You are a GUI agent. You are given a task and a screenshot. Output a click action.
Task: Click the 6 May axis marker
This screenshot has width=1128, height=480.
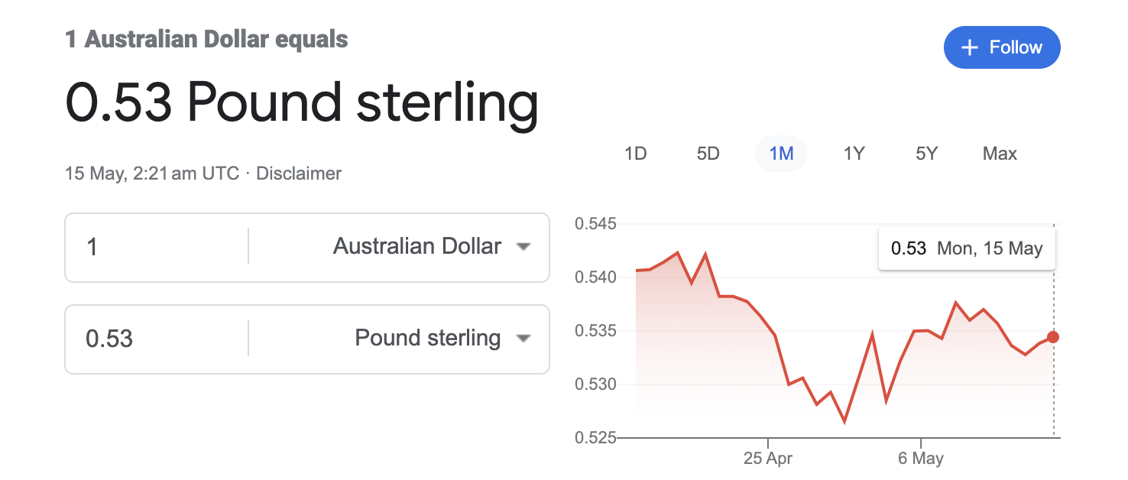[921, 459]
